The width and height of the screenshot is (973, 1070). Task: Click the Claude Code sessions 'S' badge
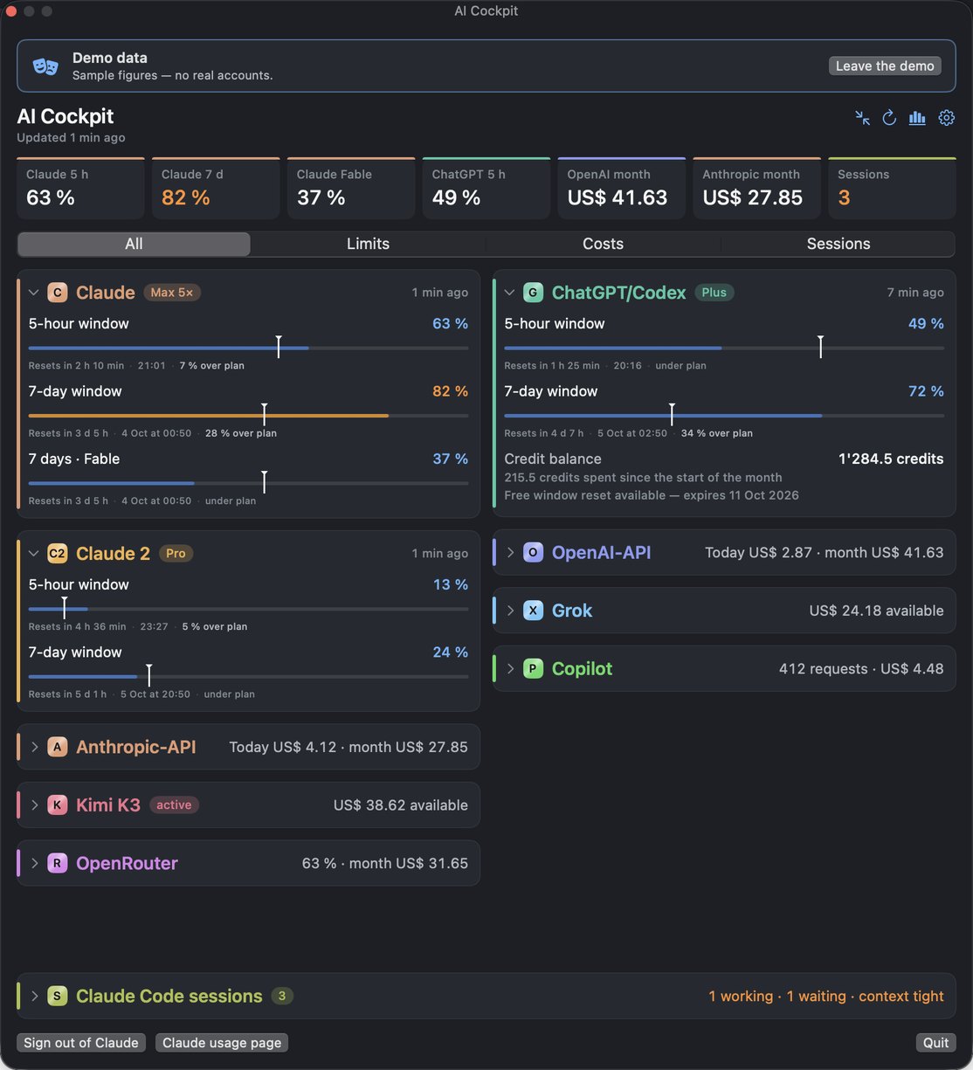57,996
